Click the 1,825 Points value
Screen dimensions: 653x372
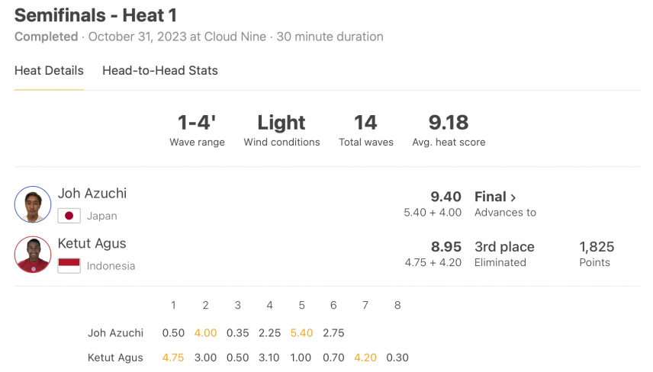tap(597, 247)
